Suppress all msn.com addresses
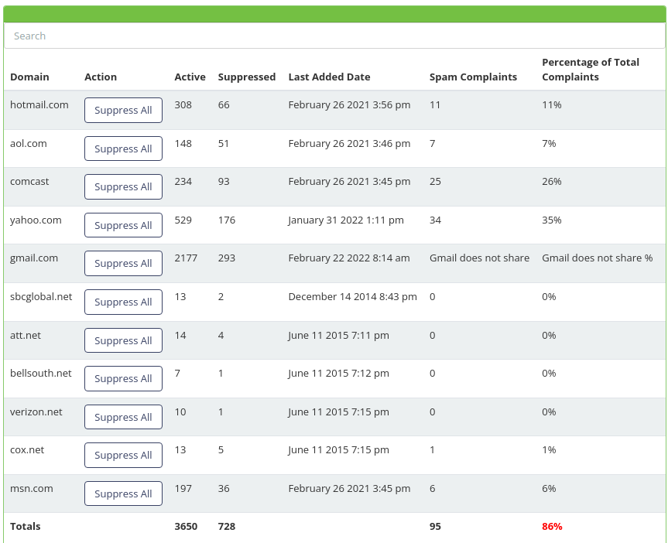Image resolution: width=668 pixels, height=543 pixels. (123, 493)
